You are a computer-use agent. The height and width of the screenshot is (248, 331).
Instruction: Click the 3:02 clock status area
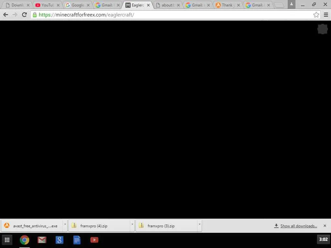[323, 239]
